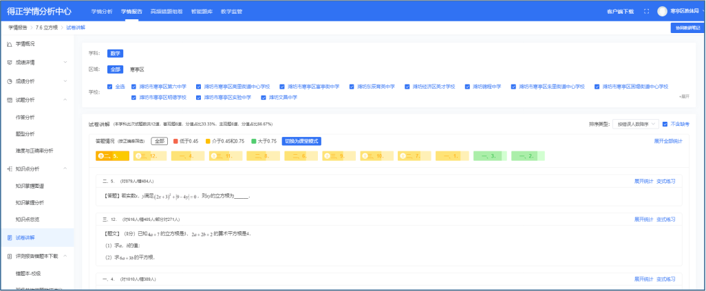Uncheck 潍坊经济区英才学校 checkbox
The width and height of the screenshot is (706, 291).
407,87
